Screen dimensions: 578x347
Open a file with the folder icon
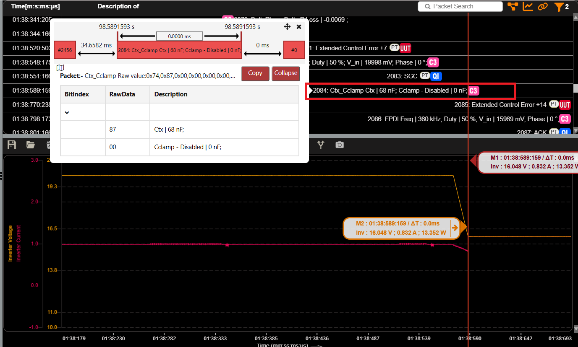31,145
